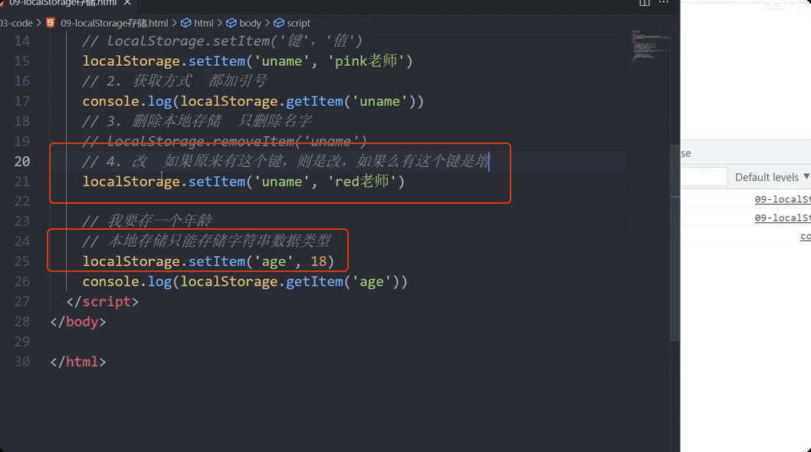Click console on line 26
Image resolution: width=811 pixels, height=452 pixels.
[110, 281]
